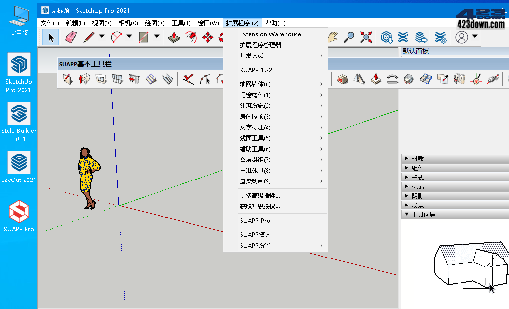Click 获取升级授权... menu entry
Viewport: 509px width, 309px height.
click(x=275, y=206)
